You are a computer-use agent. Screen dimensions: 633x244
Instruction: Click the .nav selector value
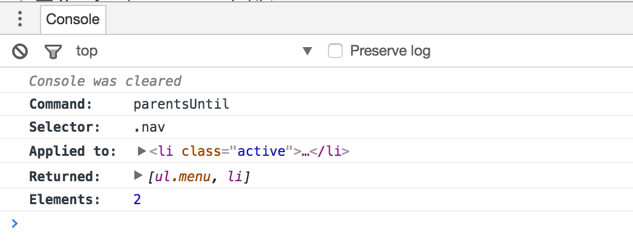149,127
